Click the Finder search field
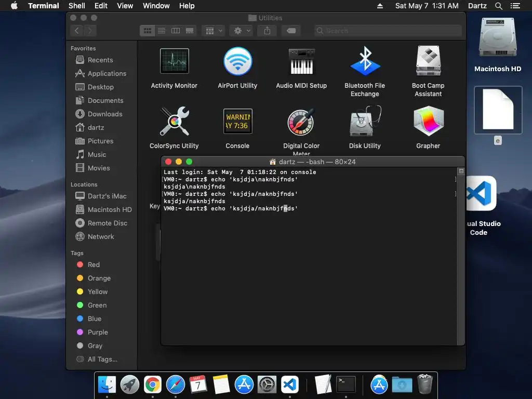The image size is (532, 399). [388, 31]
